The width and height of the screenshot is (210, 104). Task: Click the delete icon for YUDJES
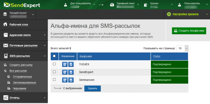[71, 64]
